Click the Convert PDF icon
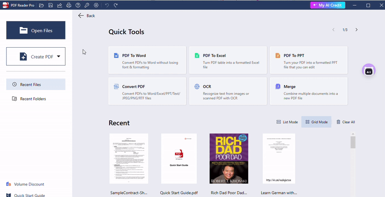This screenshot has height=197, width=385. point(116,87)
